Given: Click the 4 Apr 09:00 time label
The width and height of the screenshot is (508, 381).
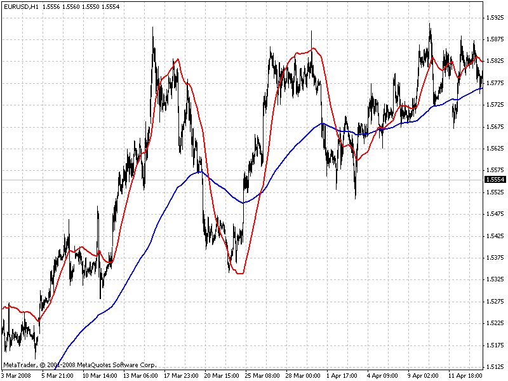Looking at the screenshot, I should coord(383,376).
